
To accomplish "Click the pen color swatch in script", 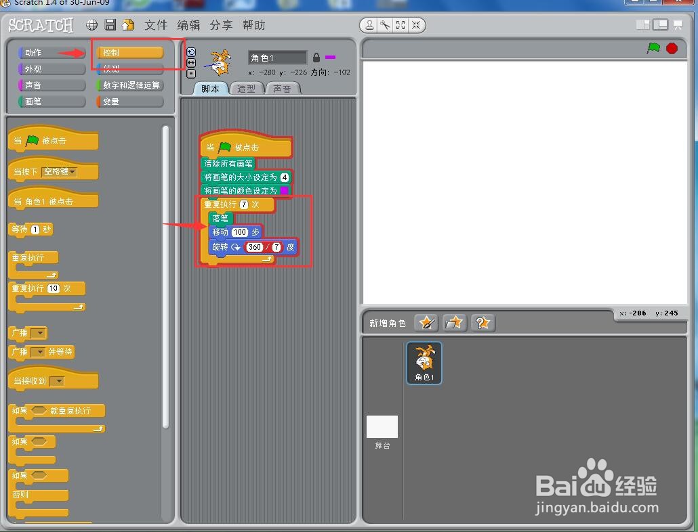I will pos(284,191).
